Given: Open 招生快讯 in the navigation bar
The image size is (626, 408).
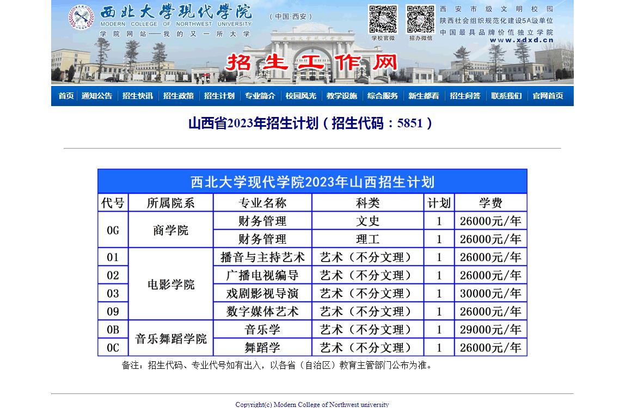Looking at the screenshot, I should click(137, 96).
